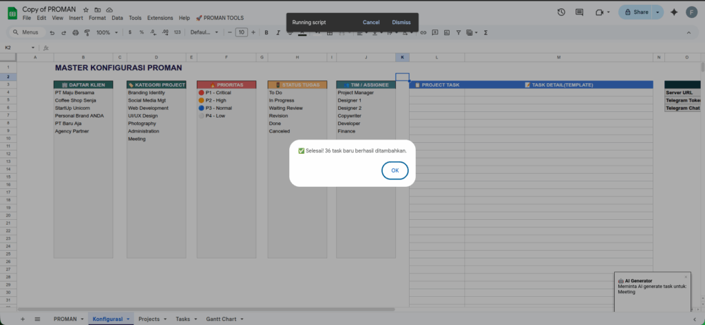
Task: Click the Gemini sparkle icon
Action: coord(673,12)
